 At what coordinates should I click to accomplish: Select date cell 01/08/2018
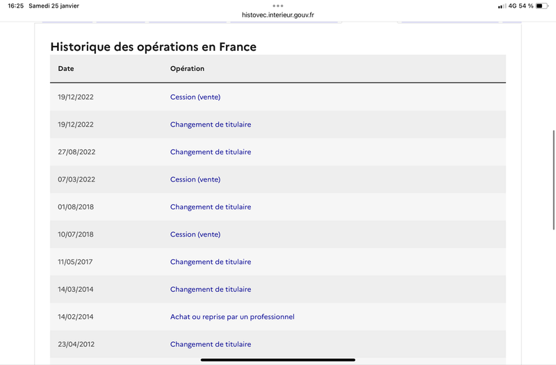point(76,206)
